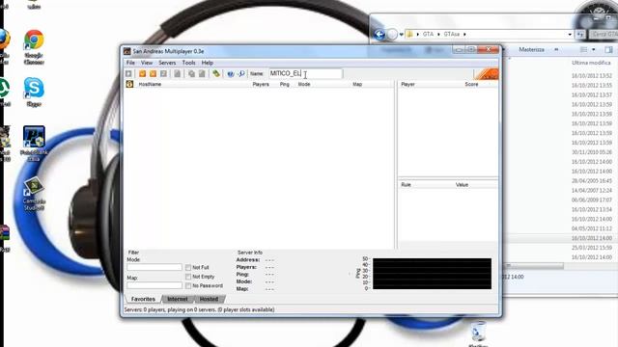Screen dimensions: 618x347
Task: Click the greyed Refresh Server toolbar icon
Action: (x=163, y=73)
